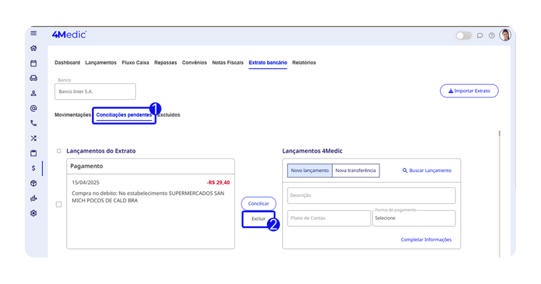This screenshot has width=541, height=284.
Task: Open settings gear icon in sidebar
Action: click(34, 213)
